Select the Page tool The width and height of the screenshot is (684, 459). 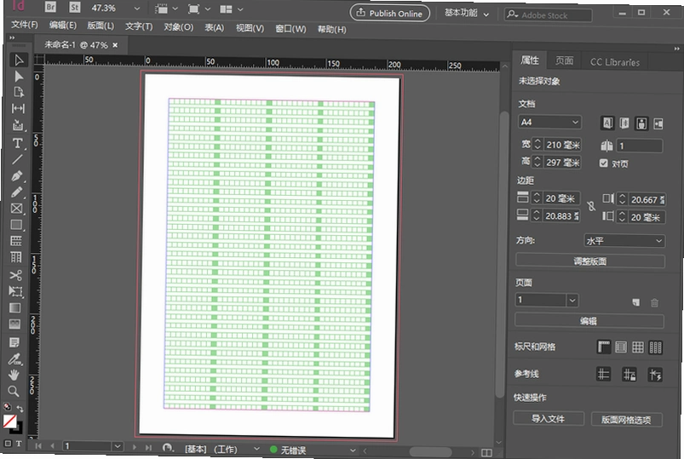coord(19,92)
